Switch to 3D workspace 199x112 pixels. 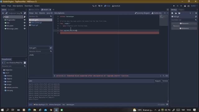point(100,6)
